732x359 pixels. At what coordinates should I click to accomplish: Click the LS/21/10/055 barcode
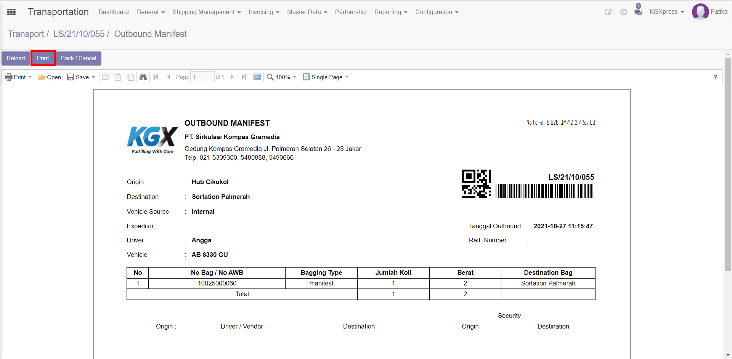pyautogui.click(x=544, y=191)
